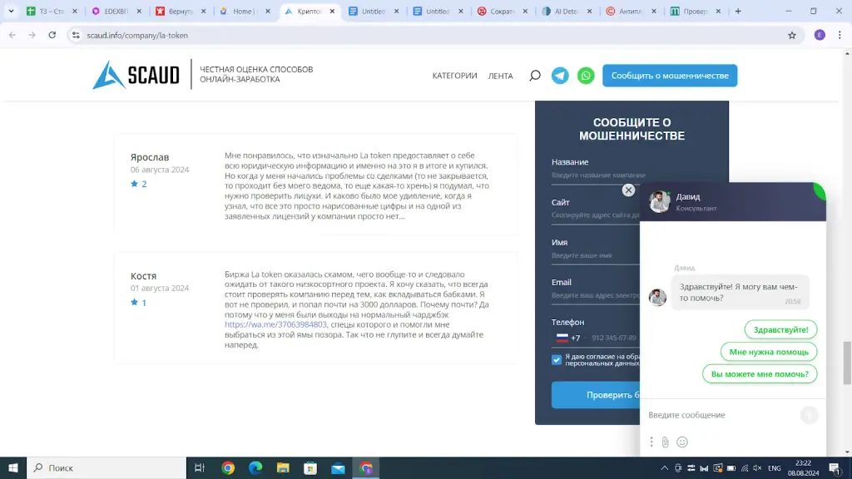
Task: Open the WhatsApp icon in site header
Action: point(586,76)
